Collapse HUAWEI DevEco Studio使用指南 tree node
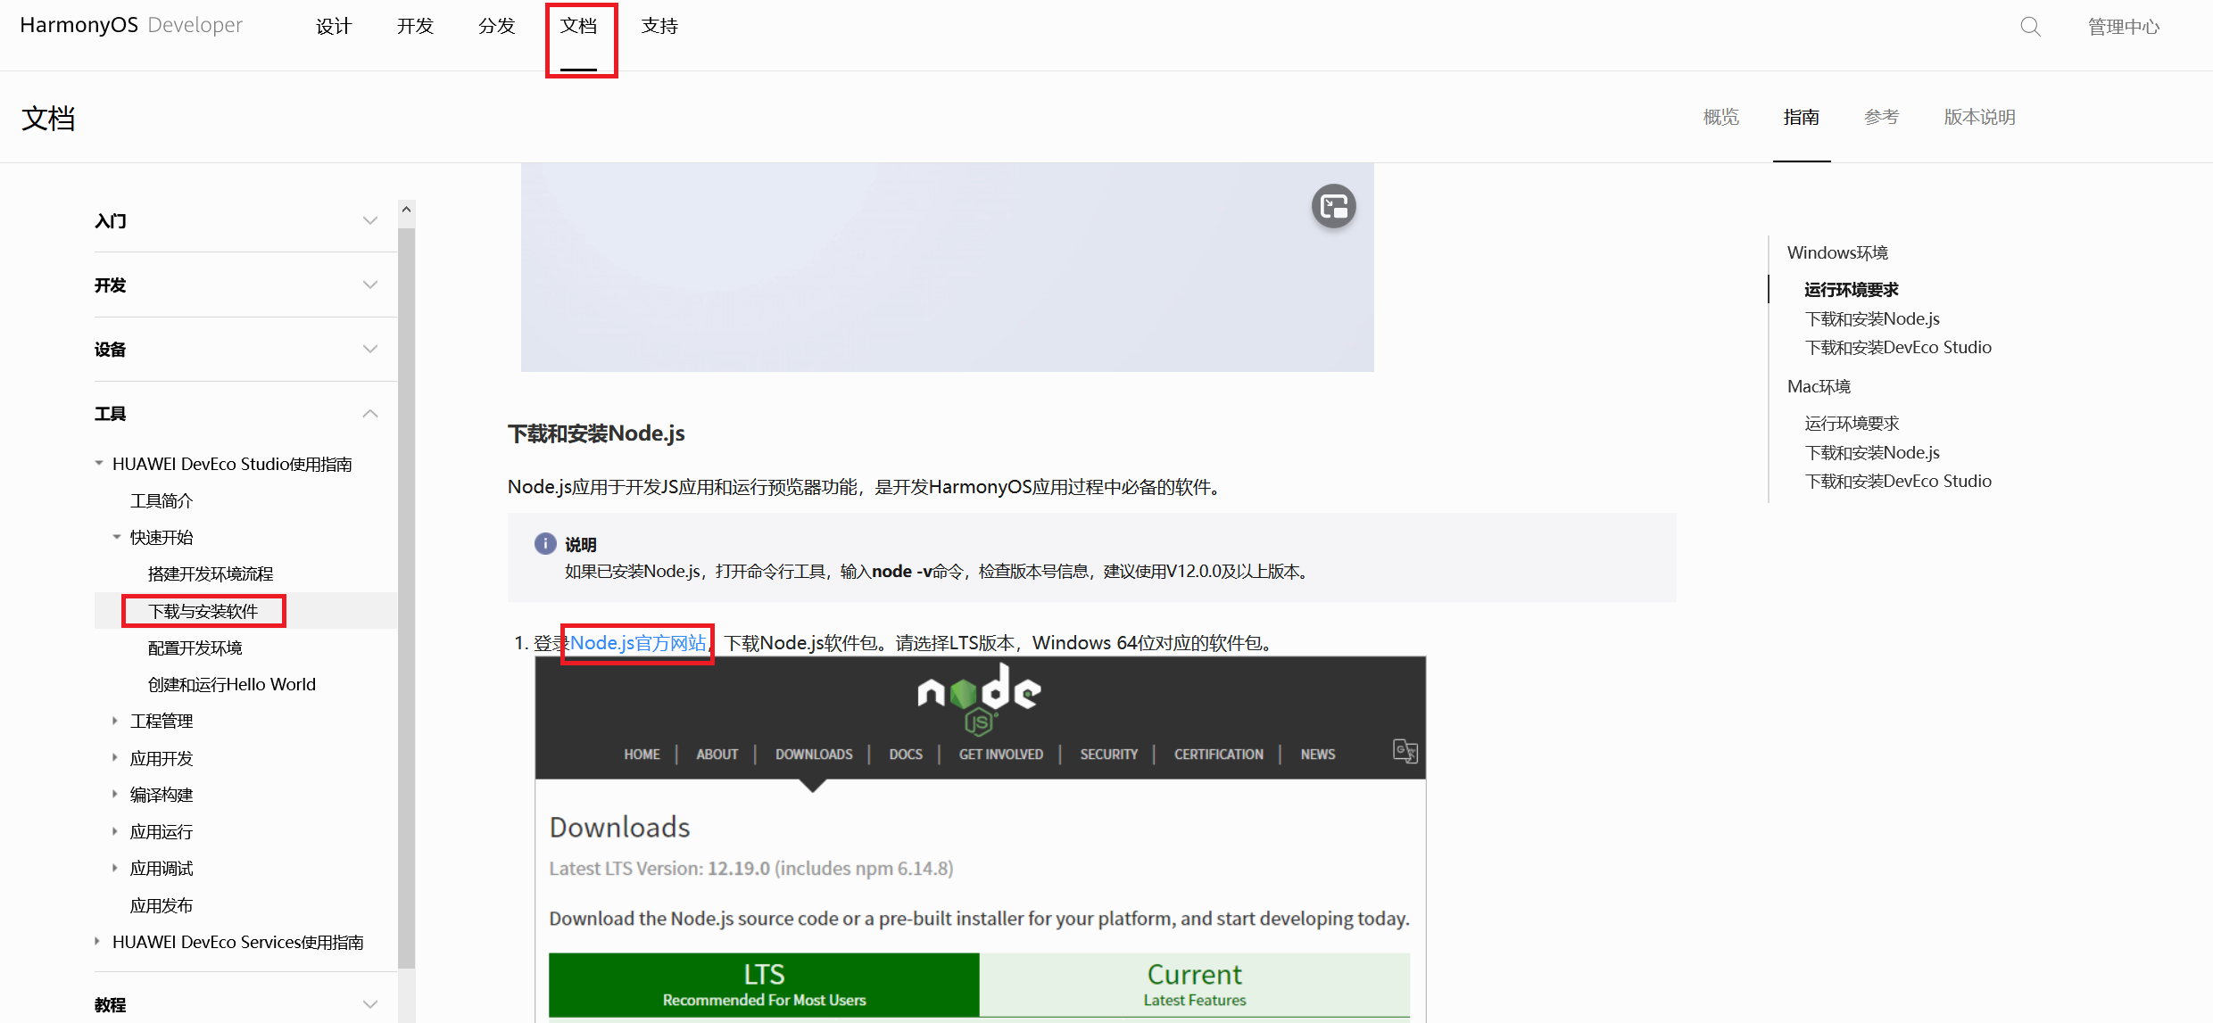 point(98,463)
